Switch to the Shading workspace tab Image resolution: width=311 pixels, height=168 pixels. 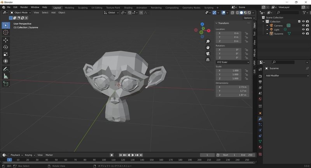click(x=128, y=8)
